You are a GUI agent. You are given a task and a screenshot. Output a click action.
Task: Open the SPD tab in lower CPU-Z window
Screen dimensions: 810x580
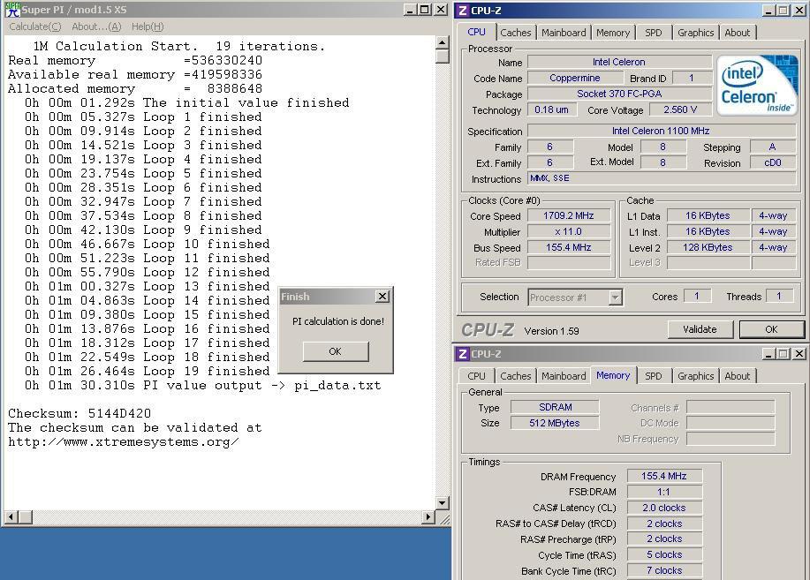[654, 376]
